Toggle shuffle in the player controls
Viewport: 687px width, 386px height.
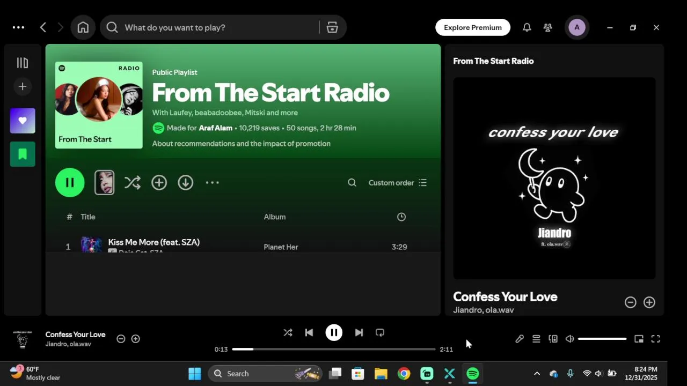pyautogui.click(x=288, y=332)
